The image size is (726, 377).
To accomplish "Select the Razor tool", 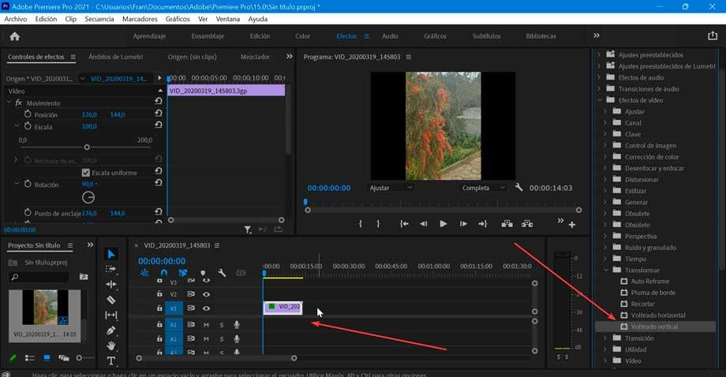I will click(111, 300).
